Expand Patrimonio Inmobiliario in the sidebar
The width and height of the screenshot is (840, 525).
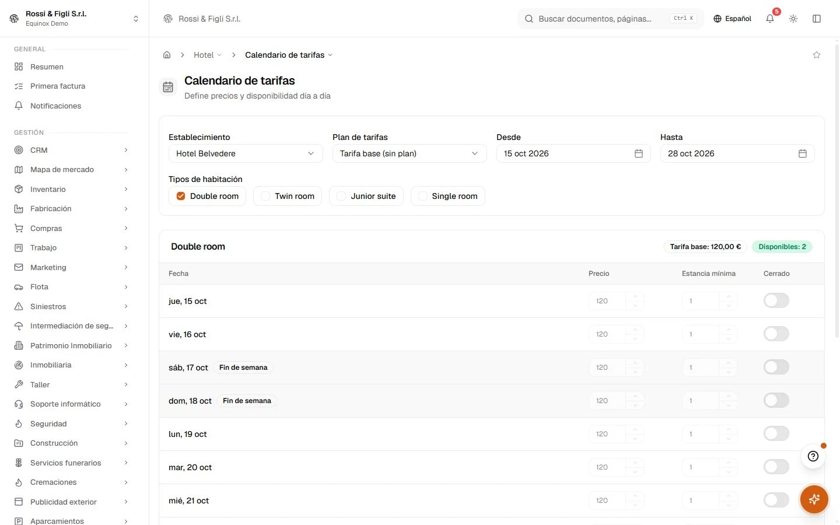[x=71, y=345]
